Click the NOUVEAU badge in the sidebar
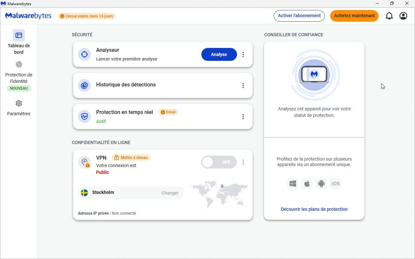This screenshot has height=259, width=415. point(19,88)
